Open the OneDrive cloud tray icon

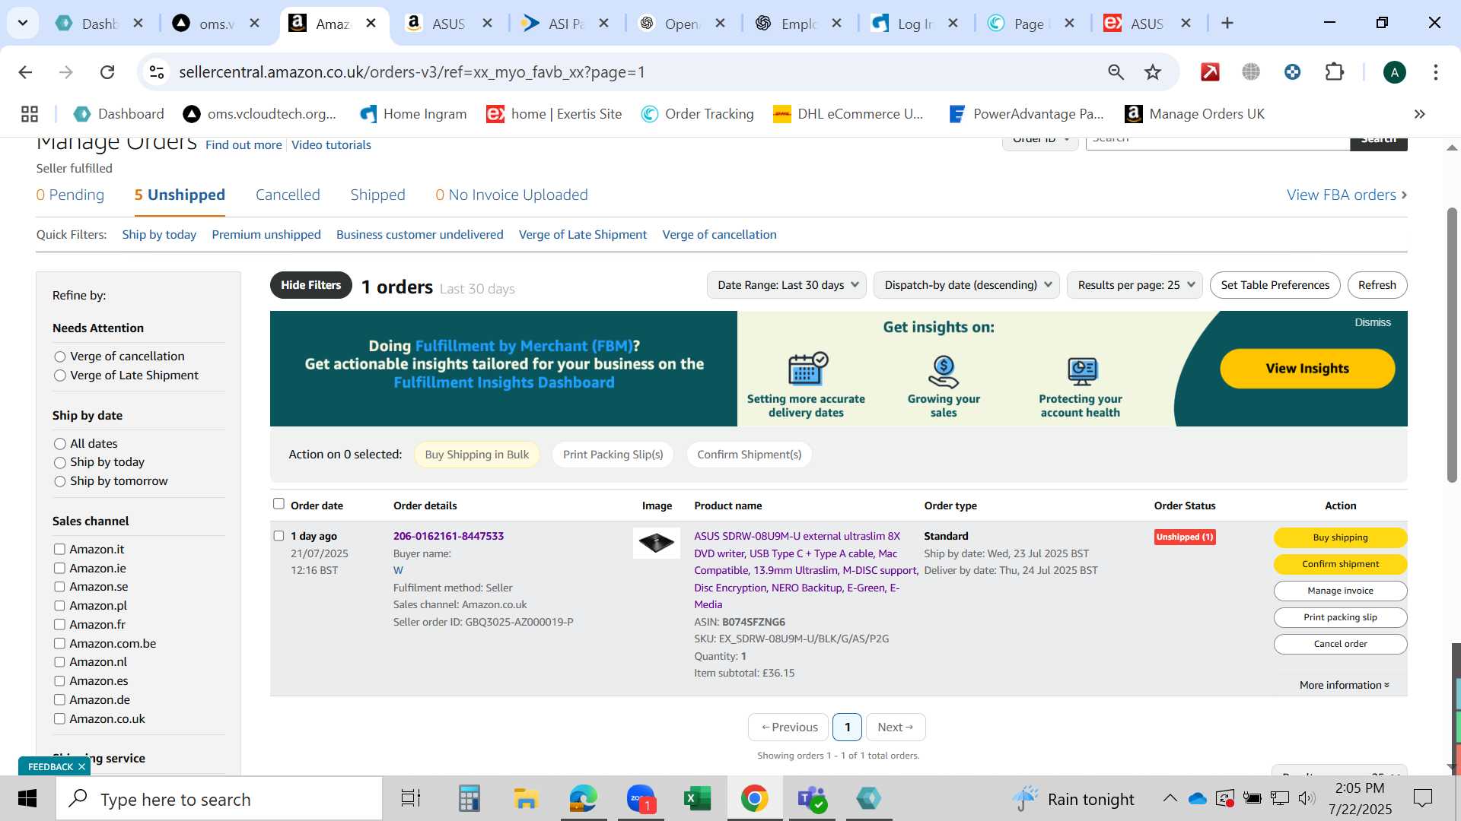pyautogui.click(x=1197, y=798)
